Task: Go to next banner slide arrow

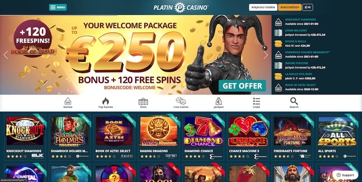Action: click(x=266, y=55)
